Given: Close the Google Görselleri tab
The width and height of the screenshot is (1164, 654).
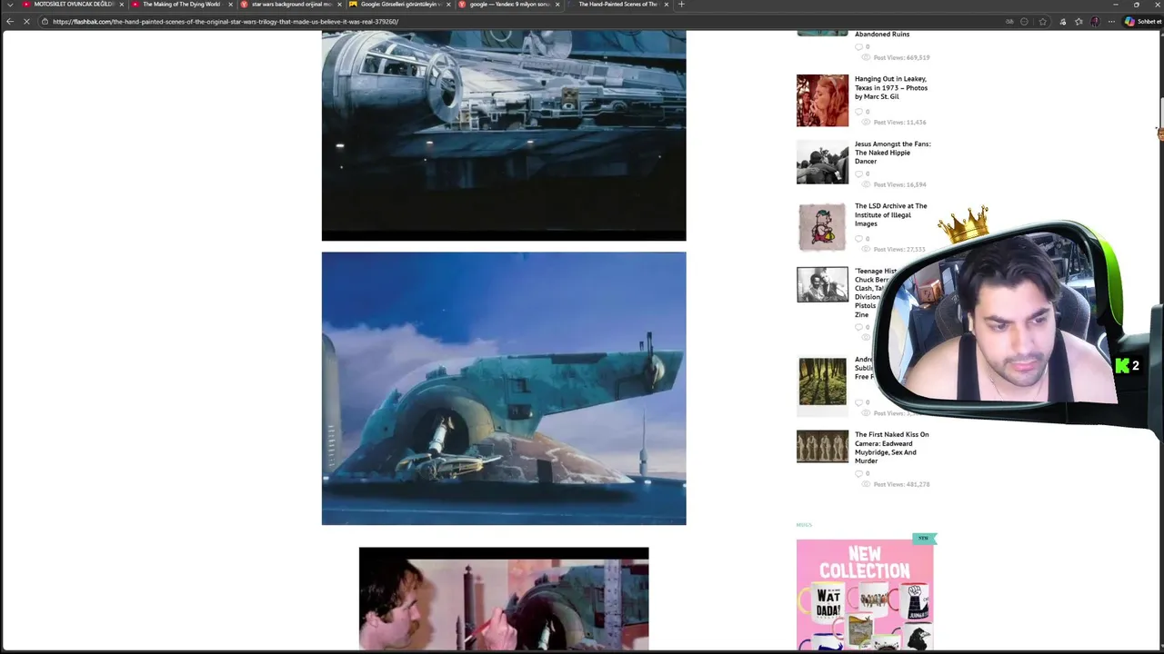Looking at the screenshot, I should (448, 5).
